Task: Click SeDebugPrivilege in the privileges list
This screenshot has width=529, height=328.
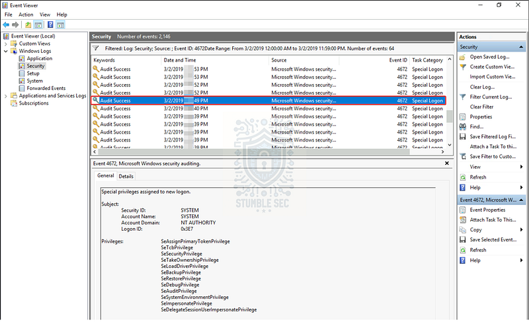Action: click(x=180, y=285)
